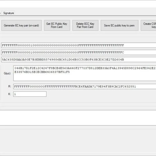Click Save EC public key to pem
This screenshot has height=156, width=156.
[x=119, y=25]
